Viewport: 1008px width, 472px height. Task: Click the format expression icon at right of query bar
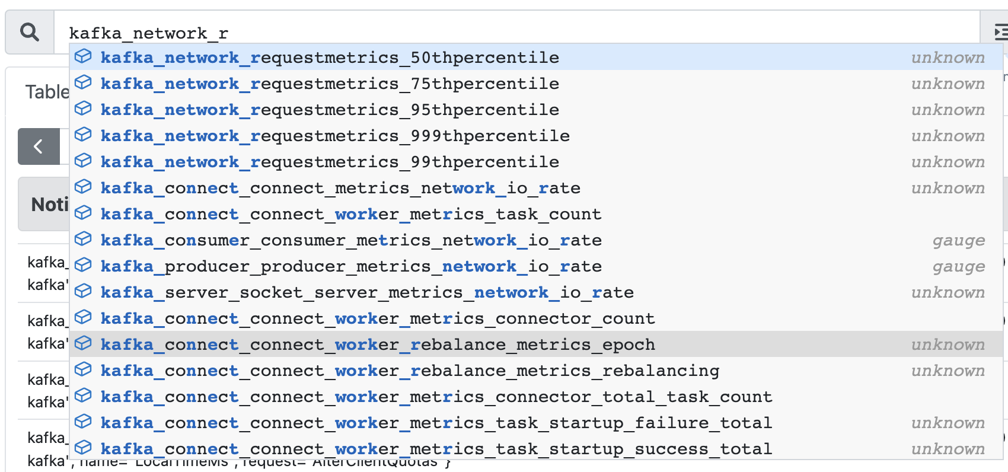point(1001,31)
